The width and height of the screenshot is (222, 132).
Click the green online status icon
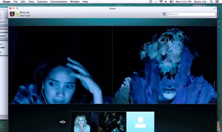pyautogui.click(x=18, y=14)
